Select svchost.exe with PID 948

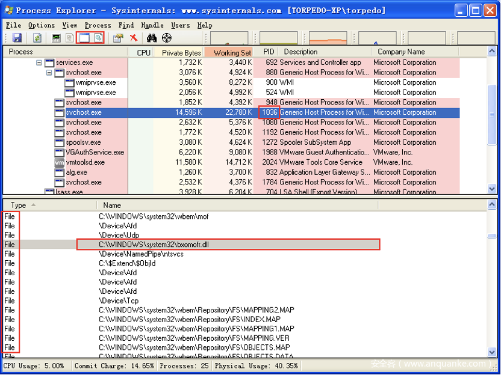(x=231, y=102)
